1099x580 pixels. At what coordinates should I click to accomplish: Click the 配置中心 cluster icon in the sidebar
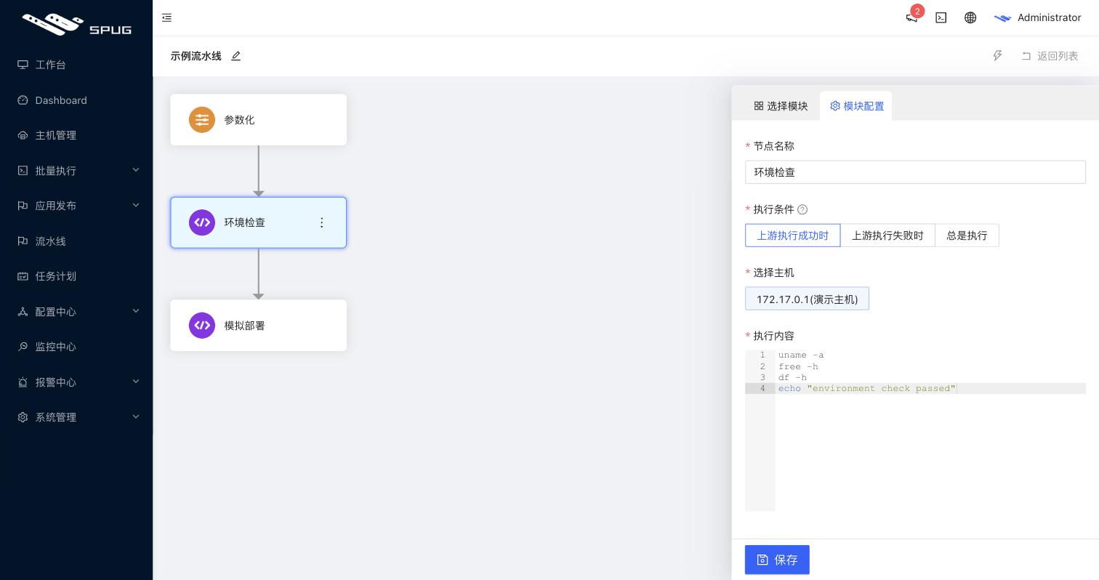coord(23,312)
